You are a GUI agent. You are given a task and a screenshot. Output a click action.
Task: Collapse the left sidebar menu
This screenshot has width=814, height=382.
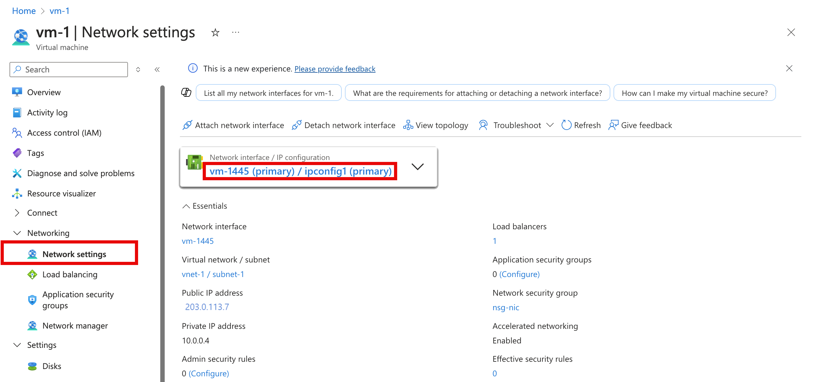click(157, 70)
